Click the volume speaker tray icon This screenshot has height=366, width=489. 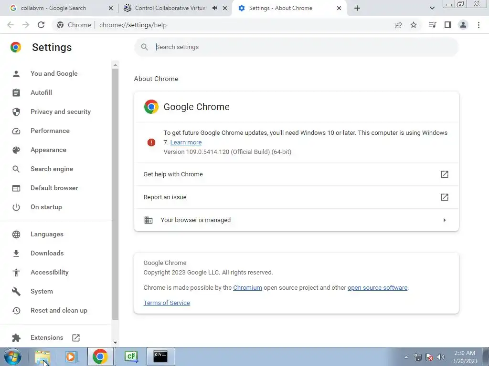pos(440,357)
